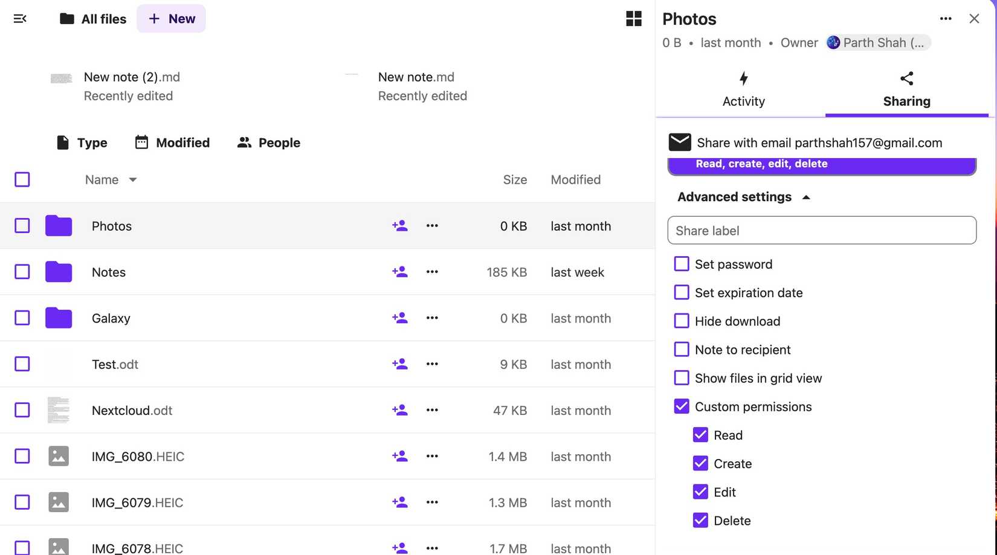Switch to the Activity tab

click(x=743, y=89)
